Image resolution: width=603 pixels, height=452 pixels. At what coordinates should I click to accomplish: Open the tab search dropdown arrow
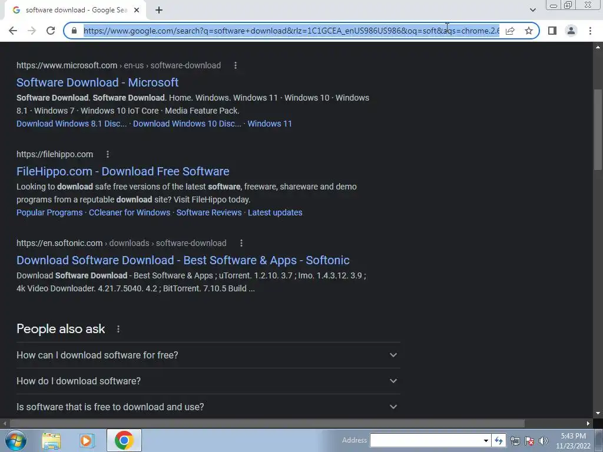click(x=532, y=10)
